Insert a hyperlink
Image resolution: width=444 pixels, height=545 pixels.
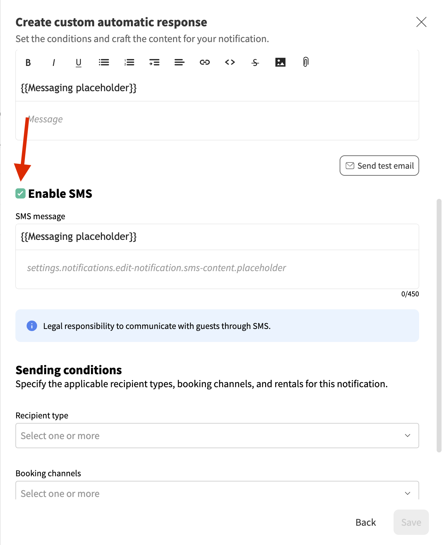205,62
